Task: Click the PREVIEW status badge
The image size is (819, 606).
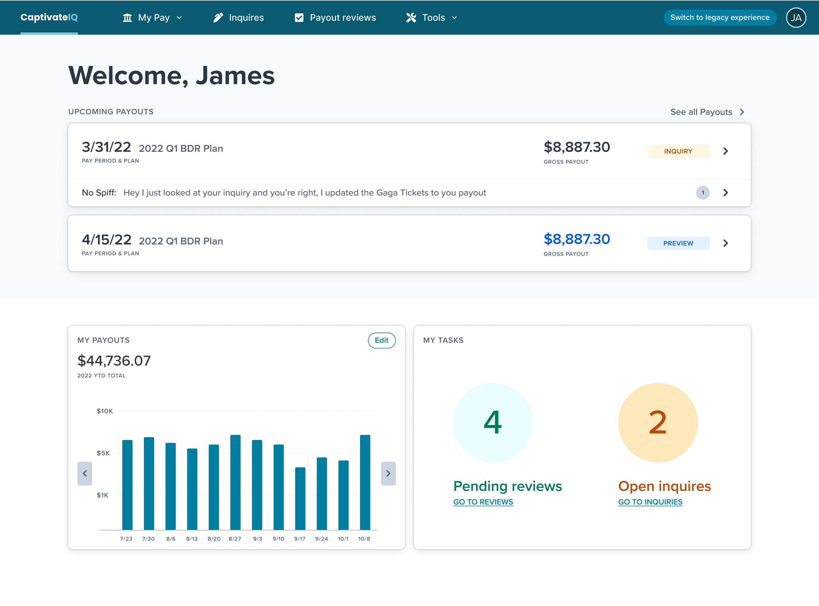Action: tap(678, 243)
